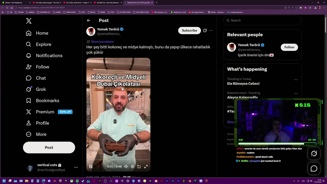327x184 pixels.
Task: Follow Yemek Terörü in Relevant people
Action: pyautogui.click(x=289, y=47)
